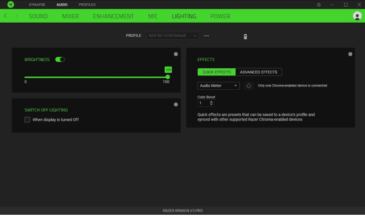Toggle the Brightness switch

point(60,59)
